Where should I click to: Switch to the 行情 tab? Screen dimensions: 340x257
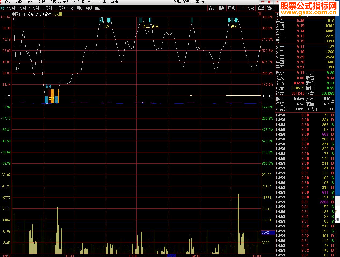[x=266, y=2]
